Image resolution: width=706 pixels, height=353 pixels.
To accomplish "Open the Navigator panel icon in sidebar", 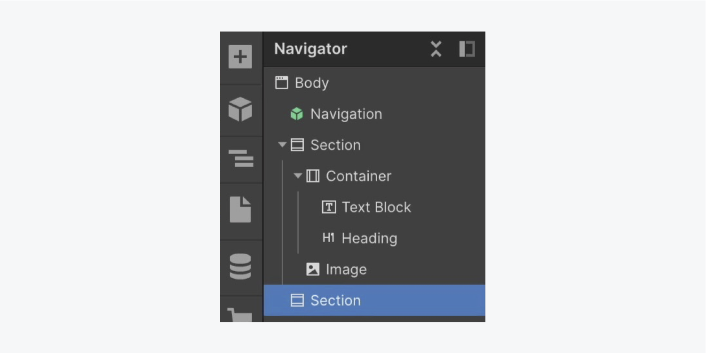I will coord(240,159).
